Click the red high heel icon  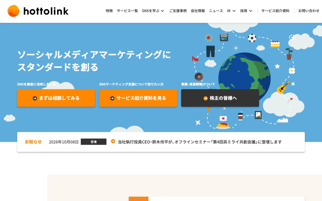(x=195, y=59)
